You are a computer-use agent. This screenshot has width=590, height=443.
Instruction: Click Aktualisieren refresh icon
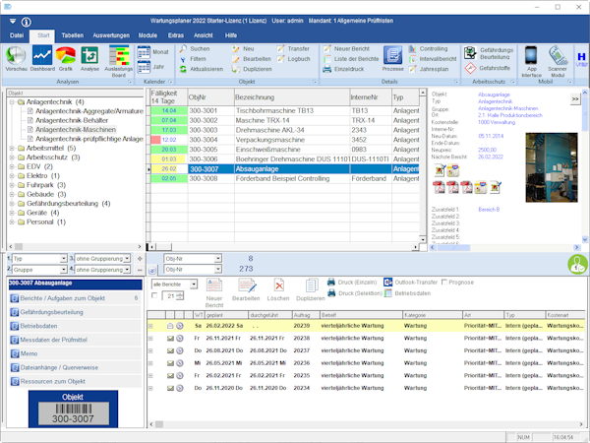[x=202, y=69]
